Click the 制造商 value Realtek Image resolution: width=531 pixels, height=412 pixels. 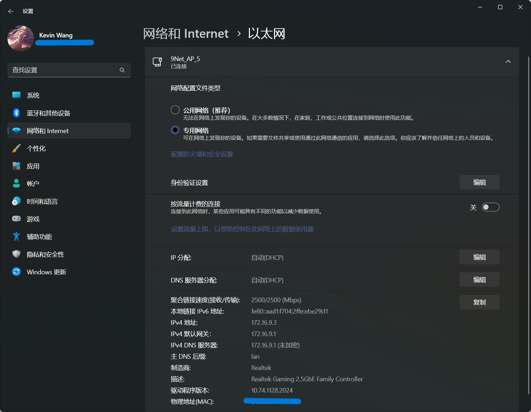261,368
